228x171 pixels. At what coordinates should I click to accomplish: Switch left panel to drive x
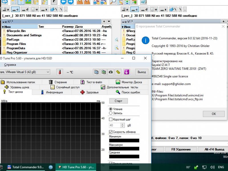[44, 9]
